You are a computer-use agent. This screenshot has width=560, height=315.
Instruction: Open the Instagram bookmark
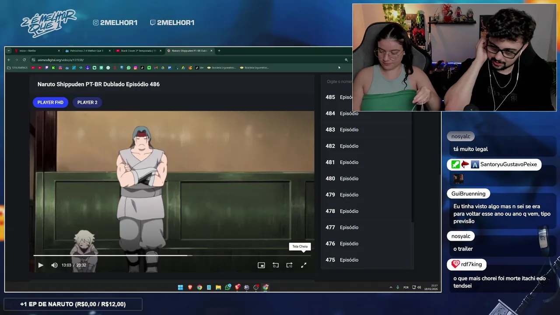(x=135, y=68)
